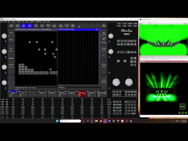Select the Full panel layout
This screenshot has width=188, height=141.
click(119, 23)
